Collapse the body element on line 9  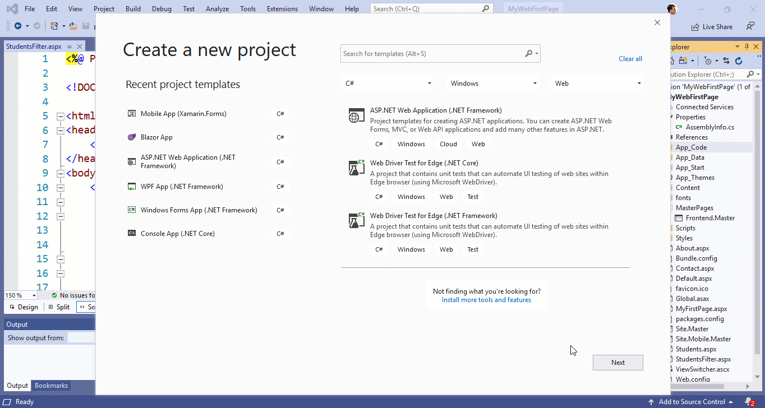coord(61,174)
